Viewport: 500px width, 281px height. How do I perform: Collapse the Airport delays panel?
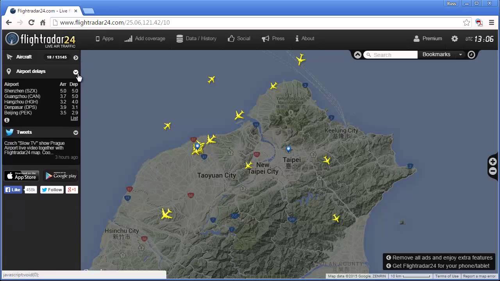click(x=76, y=72)
